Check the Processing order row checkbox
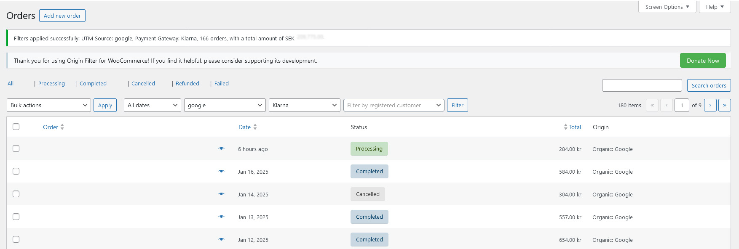Viewport: 739px width, 249px height. click(x=16, y=148)
